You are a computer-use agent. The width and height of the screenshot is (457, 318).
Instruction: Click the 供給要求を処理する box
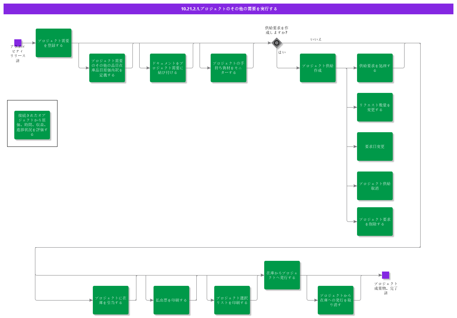(375, 68)
